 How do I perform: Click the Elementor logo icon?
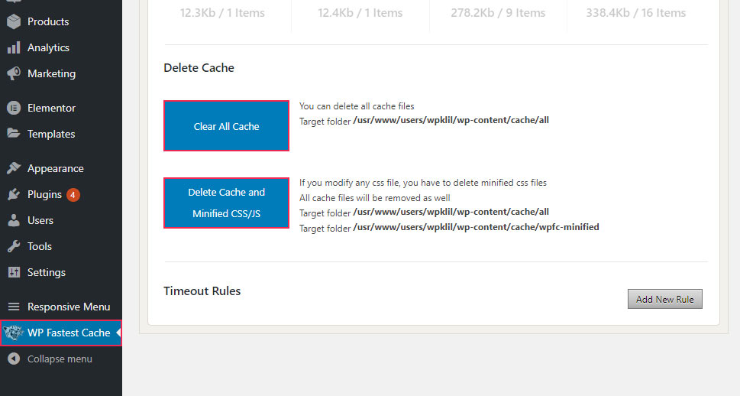pyautogui.click(x=14, y=108)
